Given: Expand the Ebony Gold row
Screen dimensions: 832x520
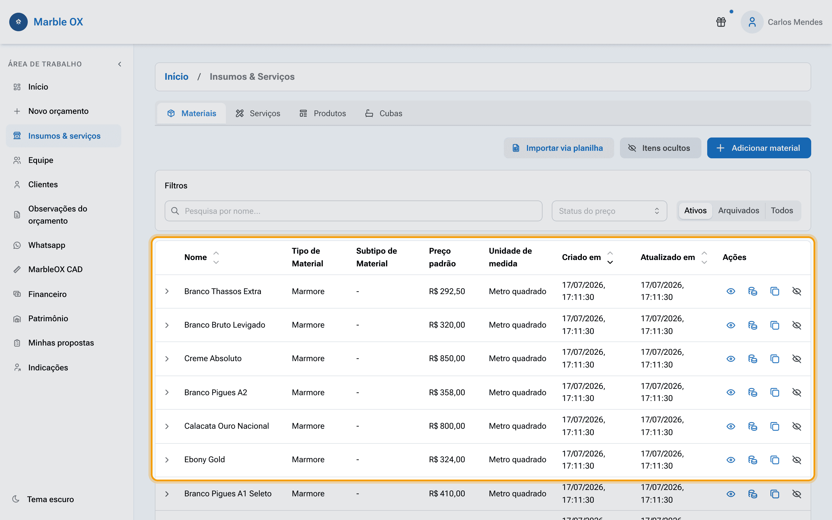Looking at the screenshot, I should [167, 460].
